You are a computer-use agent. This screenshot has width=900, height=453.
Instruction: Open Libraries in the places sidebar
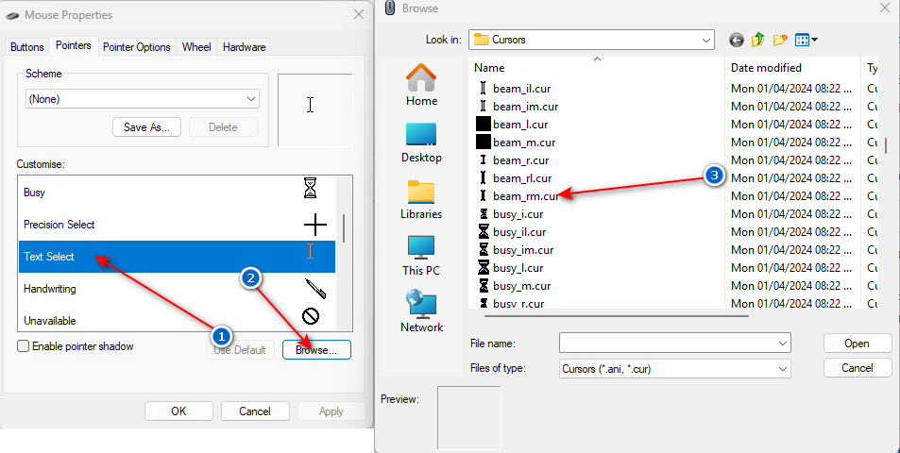point(421,199)
